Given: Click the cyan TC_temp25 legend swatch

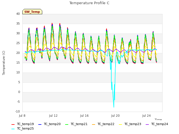Looking at the screenshot, I should 13,129.
